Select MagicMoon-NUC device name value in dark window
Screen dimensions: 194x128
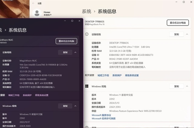click(28, 60)
